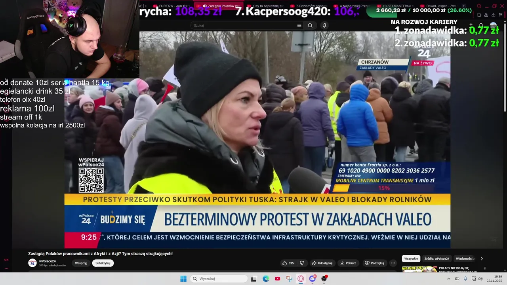This screenshot has width=507, height=285.
Task: Open YouTube account avatar top right
Action: 494,25
